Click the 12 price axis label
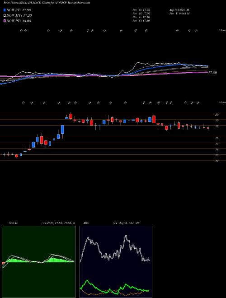The width and height of the screenshot is (226, 298). pos(217,161)
